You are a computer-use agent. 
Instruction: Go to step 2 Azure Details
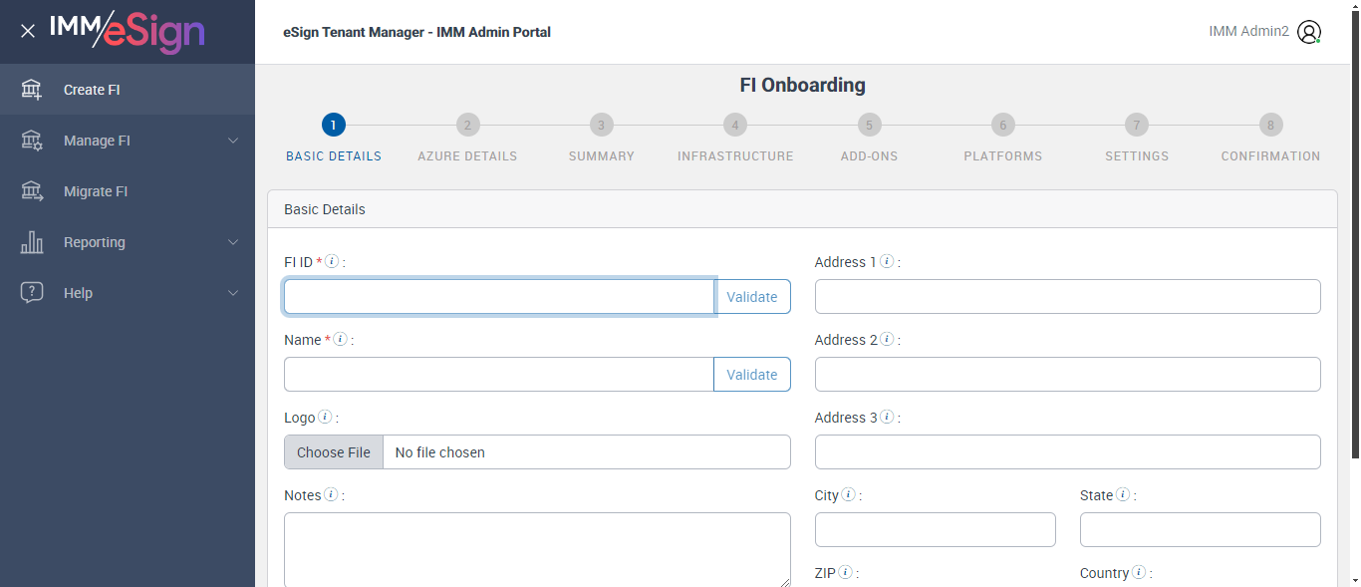tap(467, 126)
